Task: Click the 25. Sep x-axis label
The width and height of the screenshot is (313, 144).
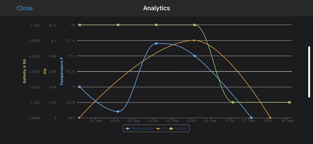Action: point(172,121)
